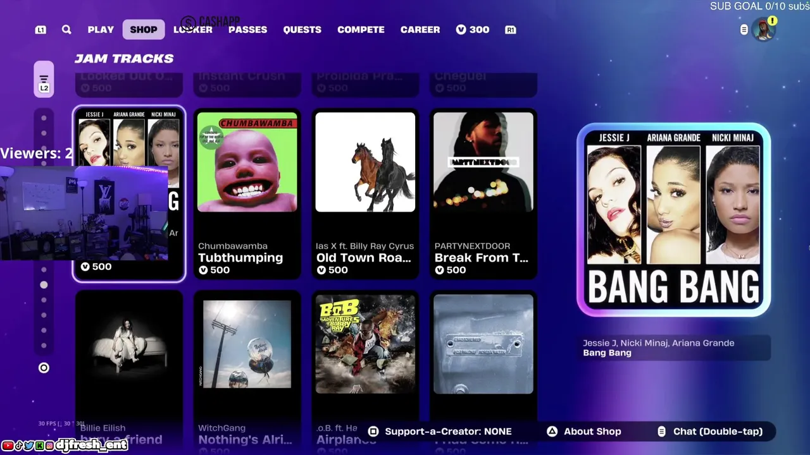Screen dimensions: 810x455
Task: Open the CAREER tab
Action: pyautogui.click(x=420, y=30)
